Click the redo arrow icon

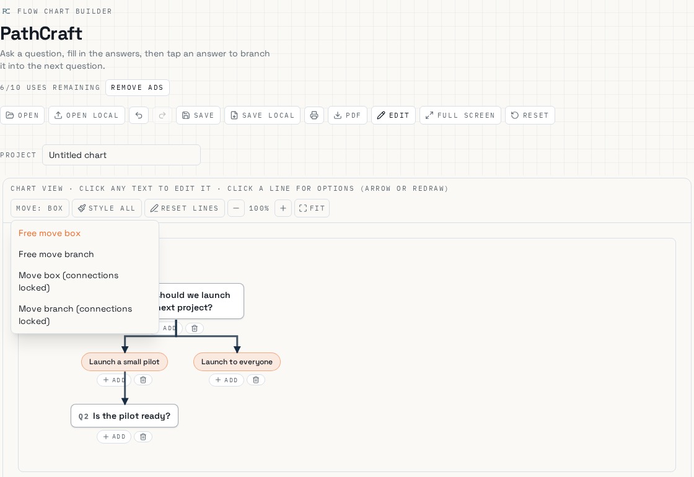point(162,115)
